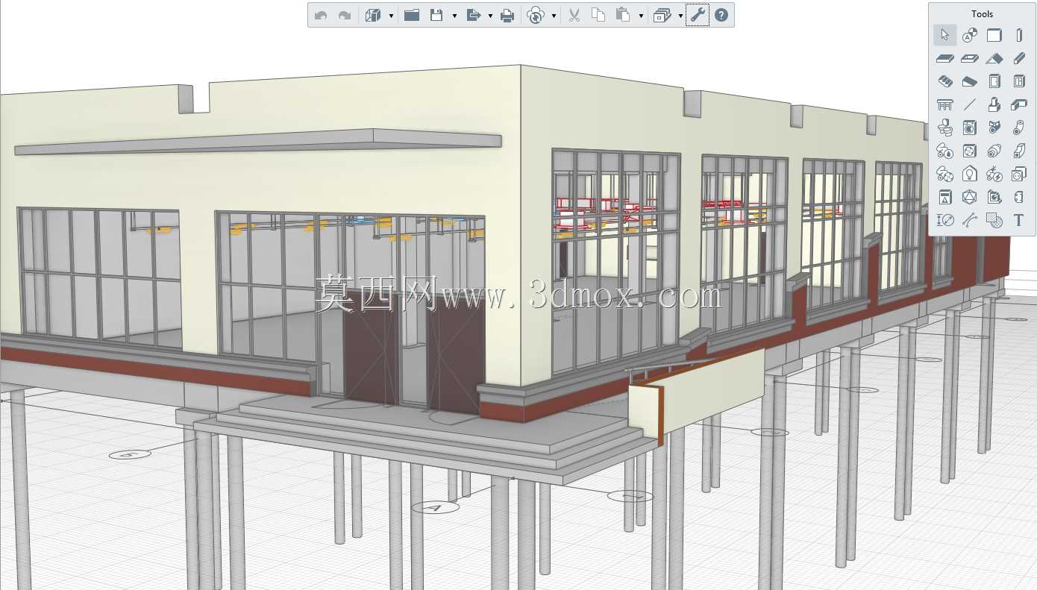Viewport: 1037px width, 590px height.
Task: Open the dropdown beside the 3D view cube
Action: click(x=391, y=16)
